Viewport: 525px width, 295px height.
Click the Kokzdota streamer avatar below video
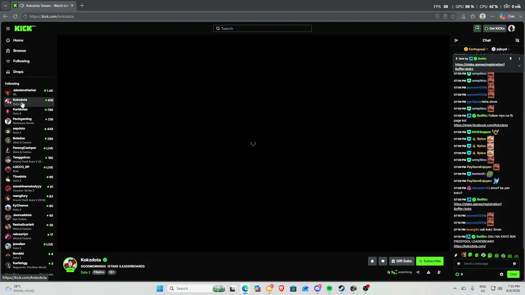tap(70, 264)
